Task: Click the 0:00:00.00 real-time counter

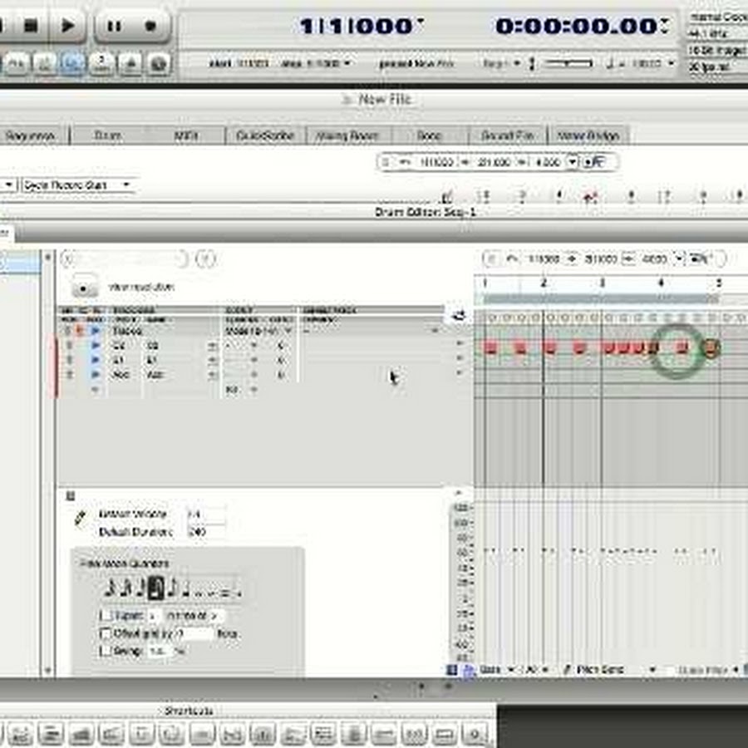Action: pos(577,26)
